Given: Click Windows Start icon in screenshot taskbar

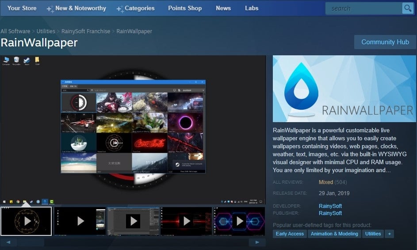Looking at the screenshot, I should pyautogui.click(x=4, y=201).
